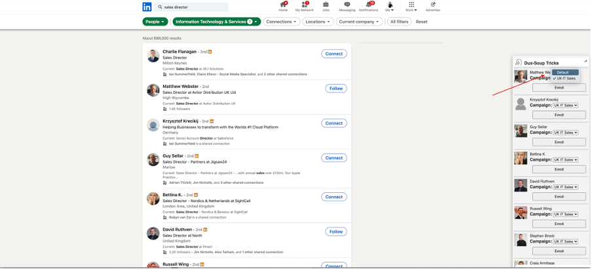The width and height of the screenshot is (591, 269).
Task: Expand the Current company filter
Action: [358, 22]
